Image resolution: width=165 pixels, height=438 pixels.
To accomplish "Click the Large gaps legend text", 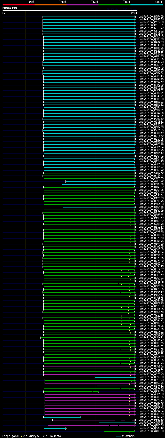I will click(x=32, y=436).
